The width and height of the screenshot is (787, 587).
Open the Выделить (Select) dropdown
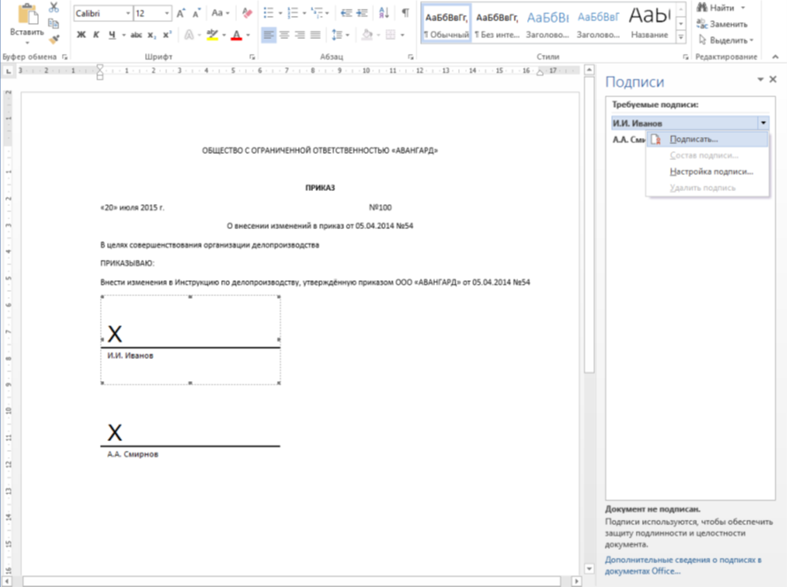[x=726, y=40]
